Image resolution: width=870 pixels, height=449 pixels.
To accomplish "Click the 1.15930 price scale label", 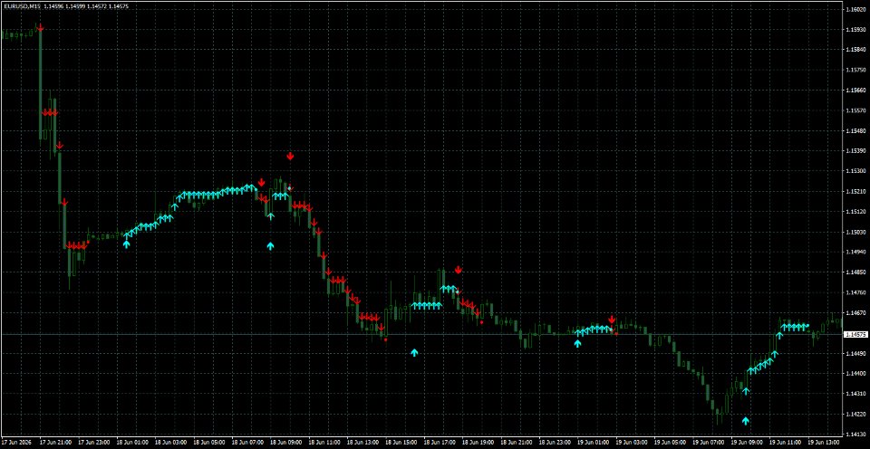I will pyautogui.click(x=855, y=29).
